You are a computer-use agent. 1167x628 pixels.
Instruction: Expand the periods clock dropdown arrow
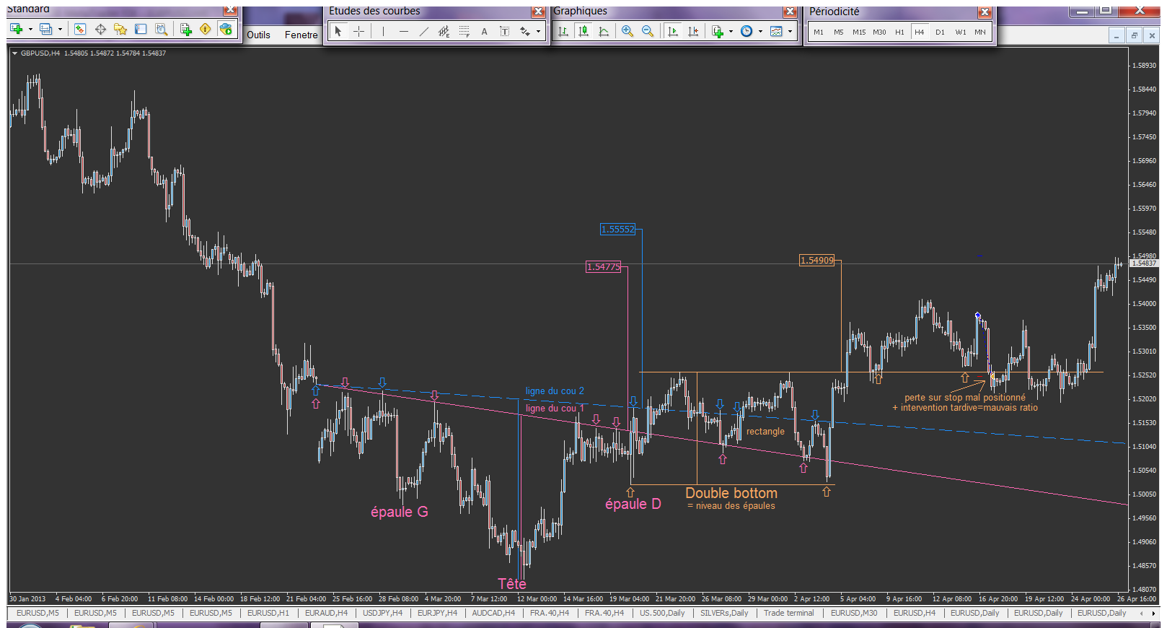760,31
